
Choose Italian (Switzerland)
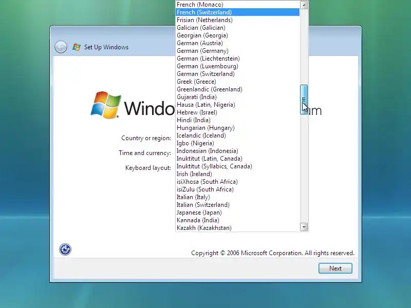point(237,205)
